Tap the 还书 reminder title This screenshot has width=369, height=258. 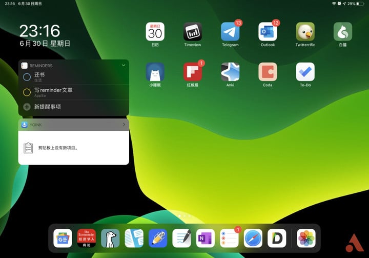point(39,75)
